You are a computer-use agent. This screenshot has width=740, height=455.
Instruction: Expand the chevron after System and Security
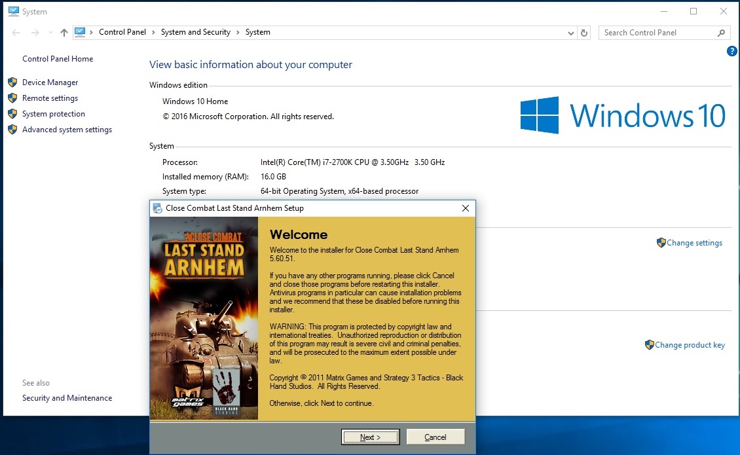pyautogui.click(x=238, y=32)
